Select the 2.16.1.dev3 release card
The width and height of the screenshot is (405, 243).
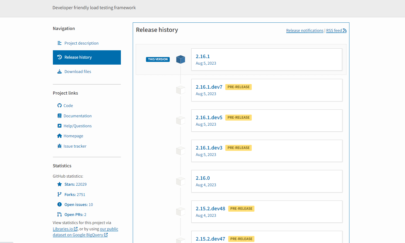[x=267, y=151]
